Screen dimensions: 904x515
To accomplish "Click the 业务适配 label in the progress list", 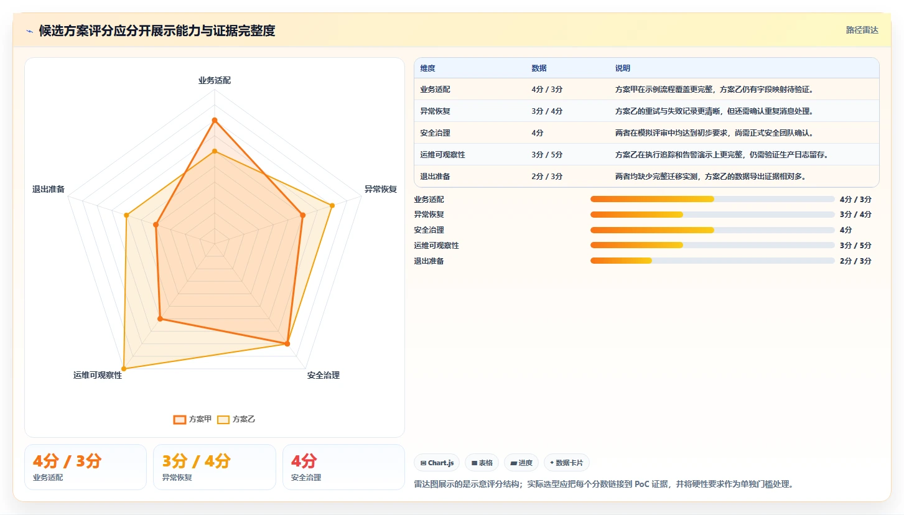I will click(x=429, y=199).
